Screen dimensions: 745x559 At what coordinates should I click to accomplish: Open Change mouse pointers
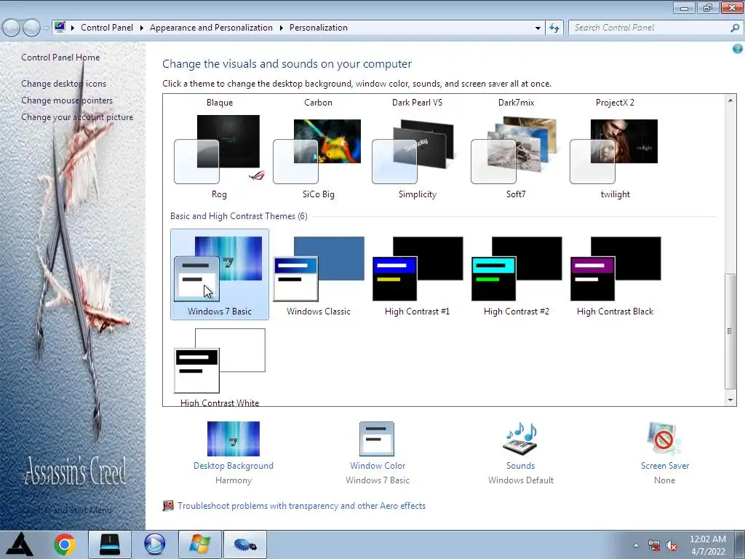[x=67, y=100]
